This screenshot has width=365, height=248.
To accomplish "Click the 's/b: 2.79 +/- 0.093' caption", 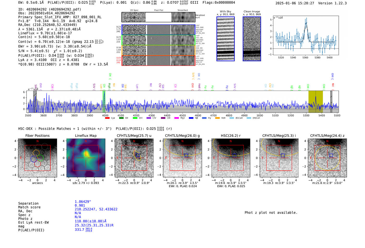I will click(x=86, y=183).
